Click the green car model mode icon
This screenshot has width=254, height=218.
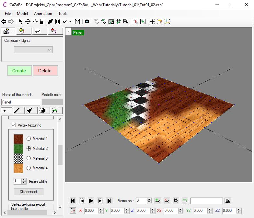[54, 111]
